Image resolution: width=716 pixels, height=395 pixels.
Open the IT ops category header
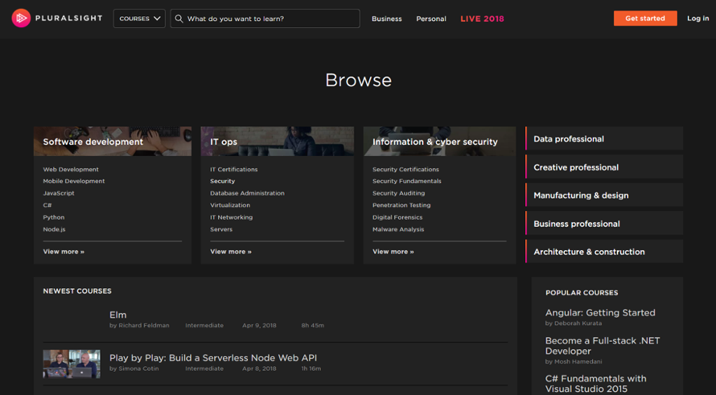277,141
